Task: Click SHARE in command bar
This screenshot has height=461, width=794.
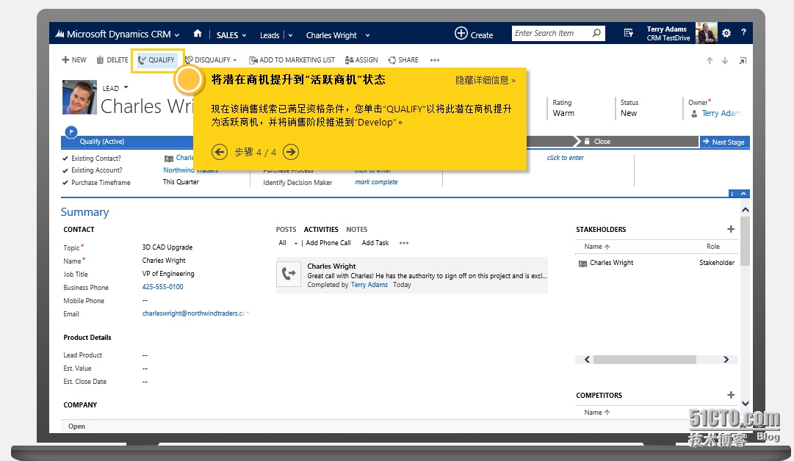Action: (x=403, y=59)
